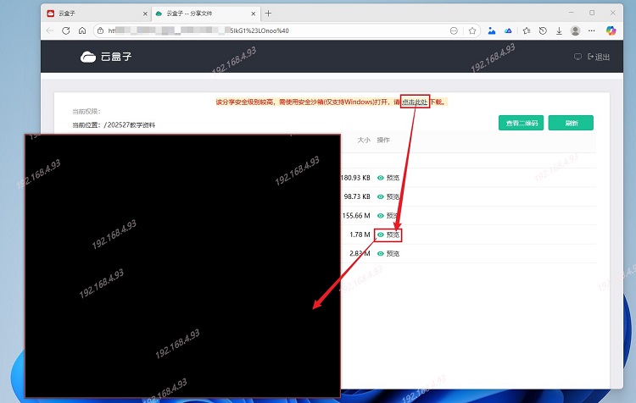Click the 155.66 M size value
Viewport: 636px width, 403px height.
(x=356, y=216)
